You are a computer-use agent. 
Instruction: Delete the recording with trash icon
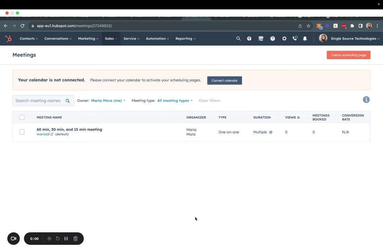pyautogui.click(x=75, y=239)
